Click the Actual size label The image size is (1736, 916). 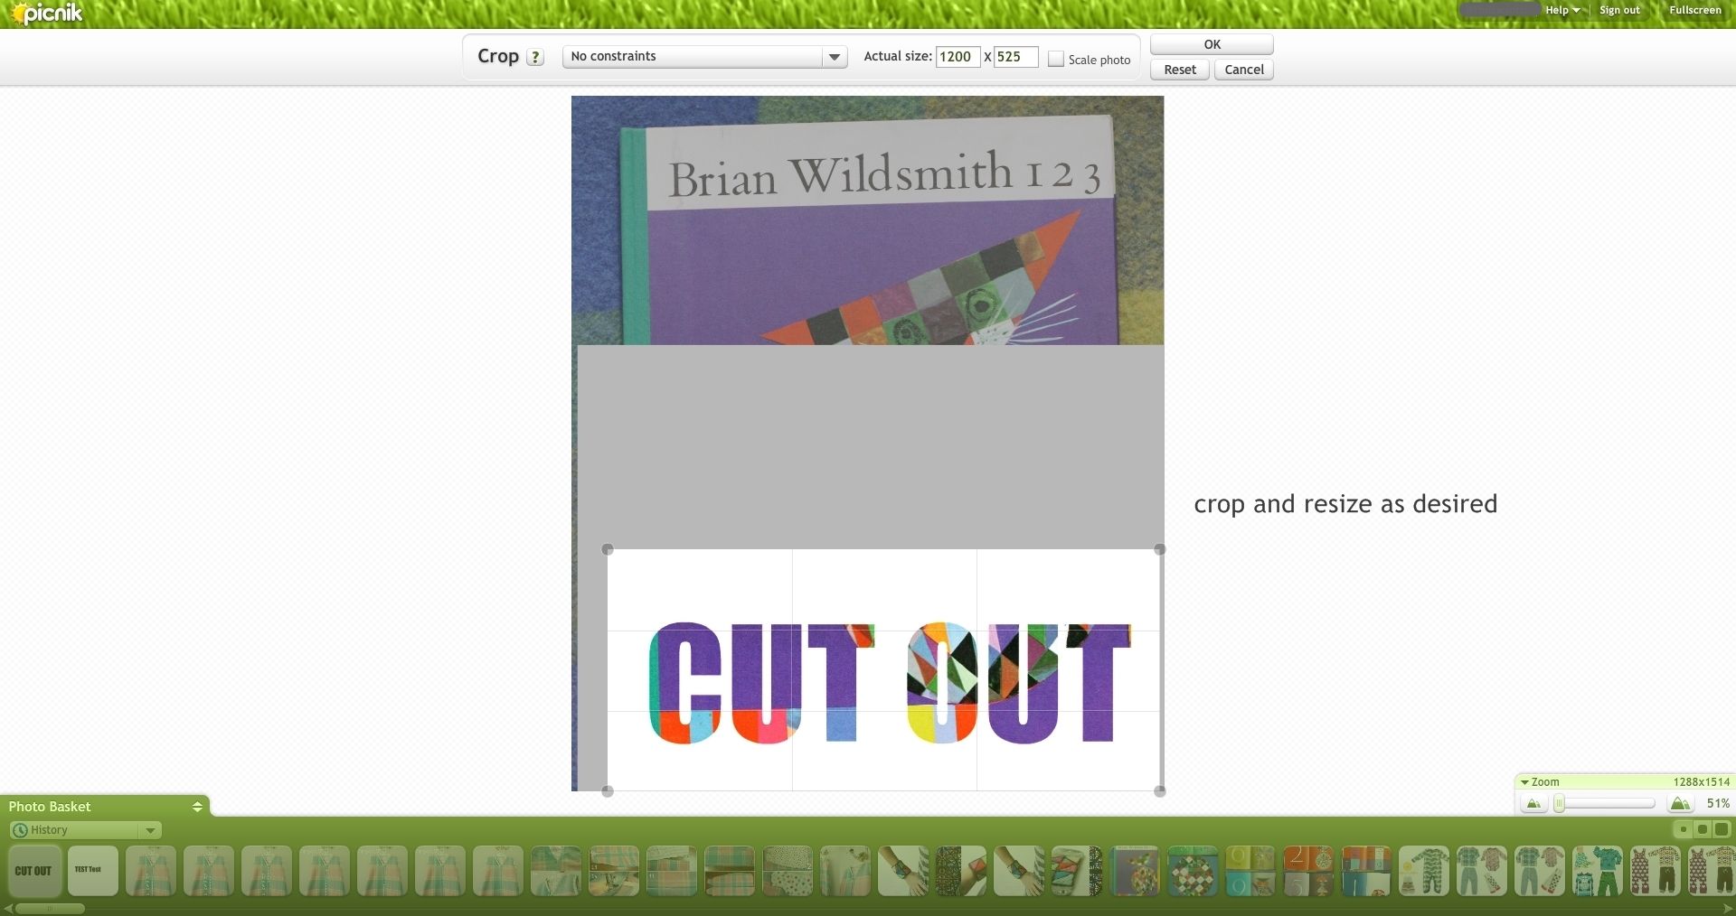pos(897,56)
